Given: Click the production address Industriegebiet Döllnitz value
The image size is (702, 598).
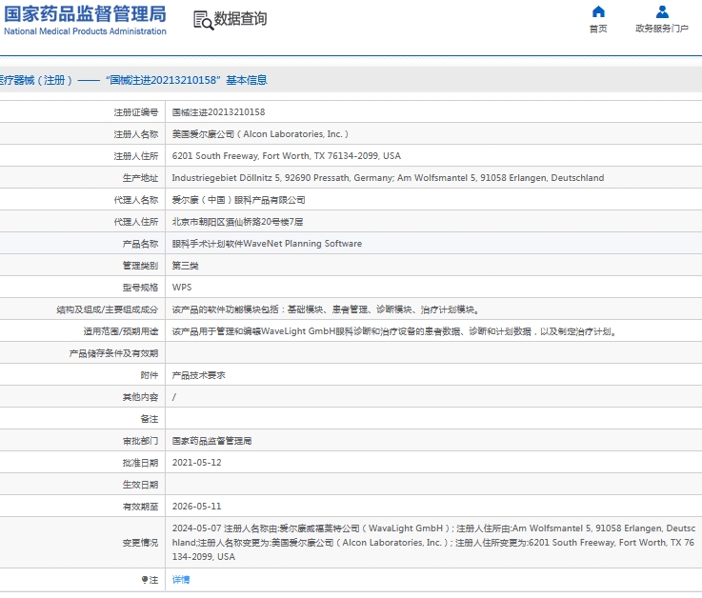Looking at the screenshot, I should point(389,178).
